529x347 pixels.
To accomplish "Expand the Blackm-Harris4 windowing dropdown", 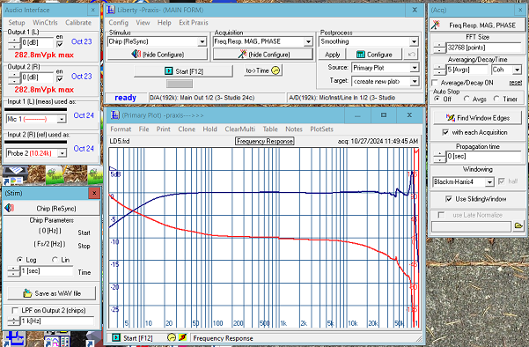I will pos(489,182).
